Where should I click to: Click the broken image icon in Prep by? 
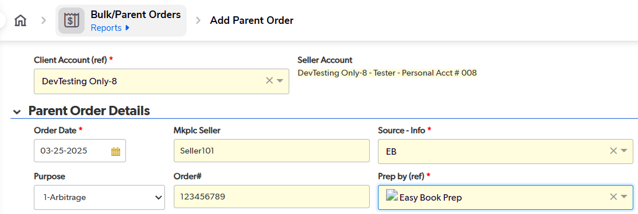[392, 197]
